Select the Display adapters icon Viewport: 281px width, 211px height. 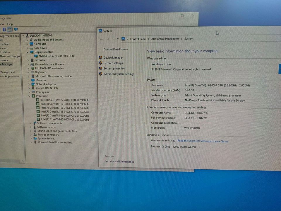coord(32,52)
